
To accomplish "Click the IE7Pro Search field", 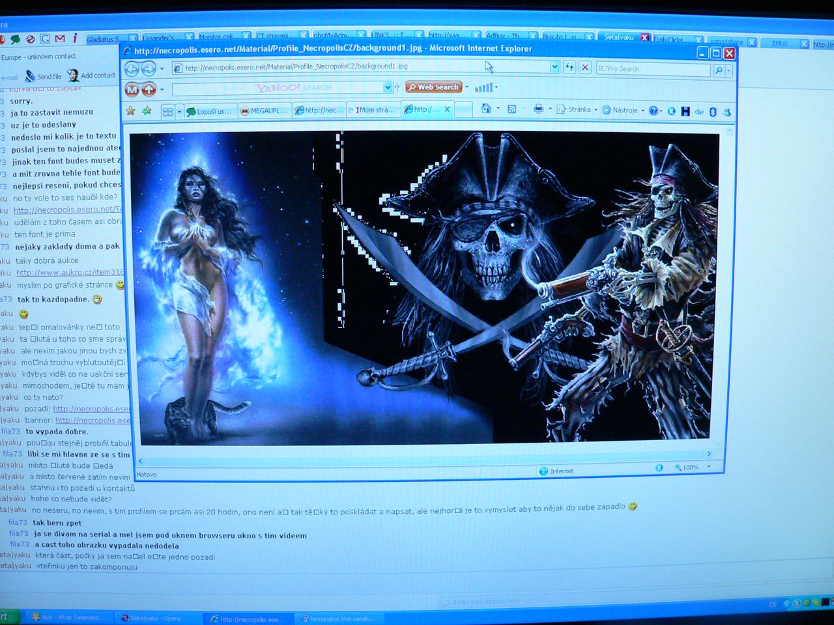I will tap(653, 68).
